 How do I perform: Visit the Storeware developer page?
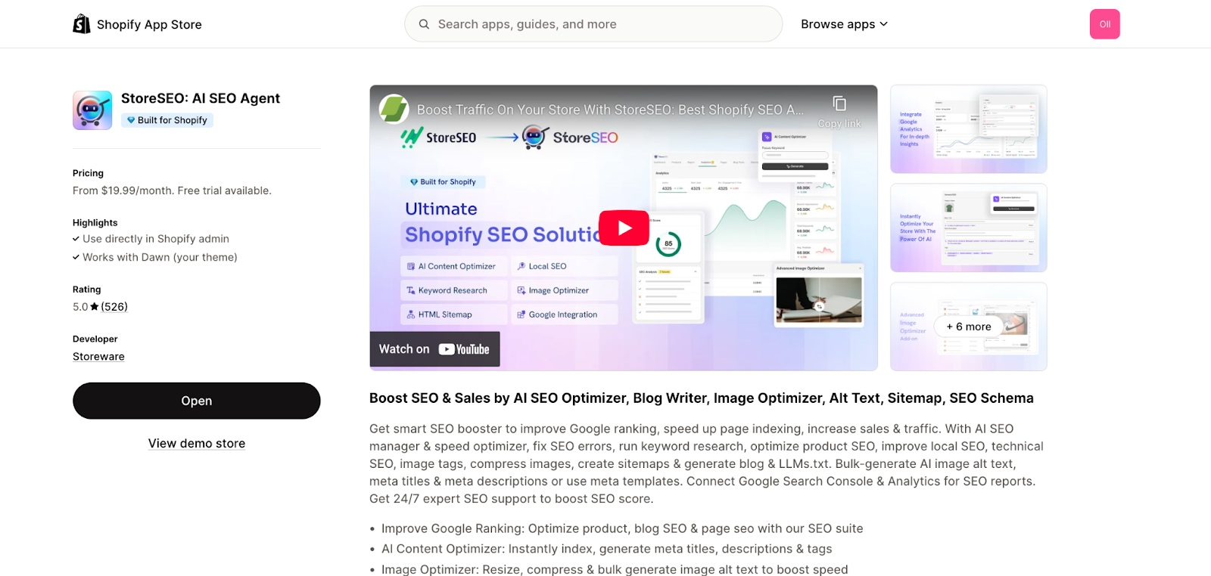tap(98, 357)
